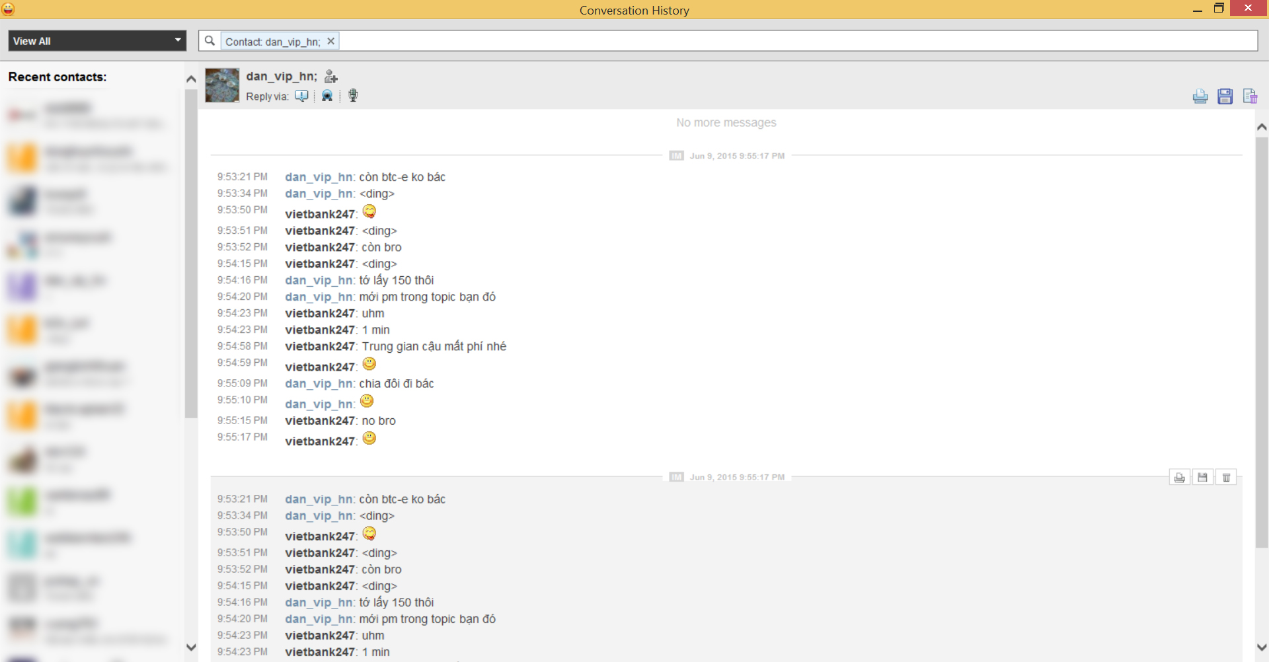Click "tớ lấy 150 thôi" in the second conversation
1269x662 pixels.
[x=397, y=603]
